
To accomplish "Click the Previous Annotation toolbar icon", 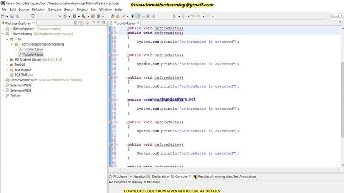I will click(x=184, y=16).
